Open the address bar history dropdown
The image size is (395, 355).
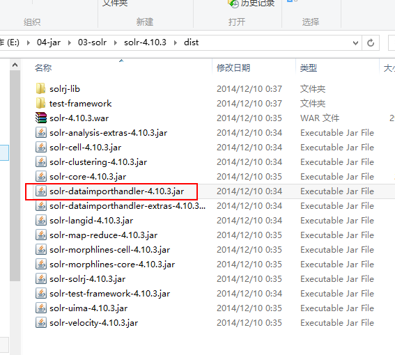[x=355, y=42]
